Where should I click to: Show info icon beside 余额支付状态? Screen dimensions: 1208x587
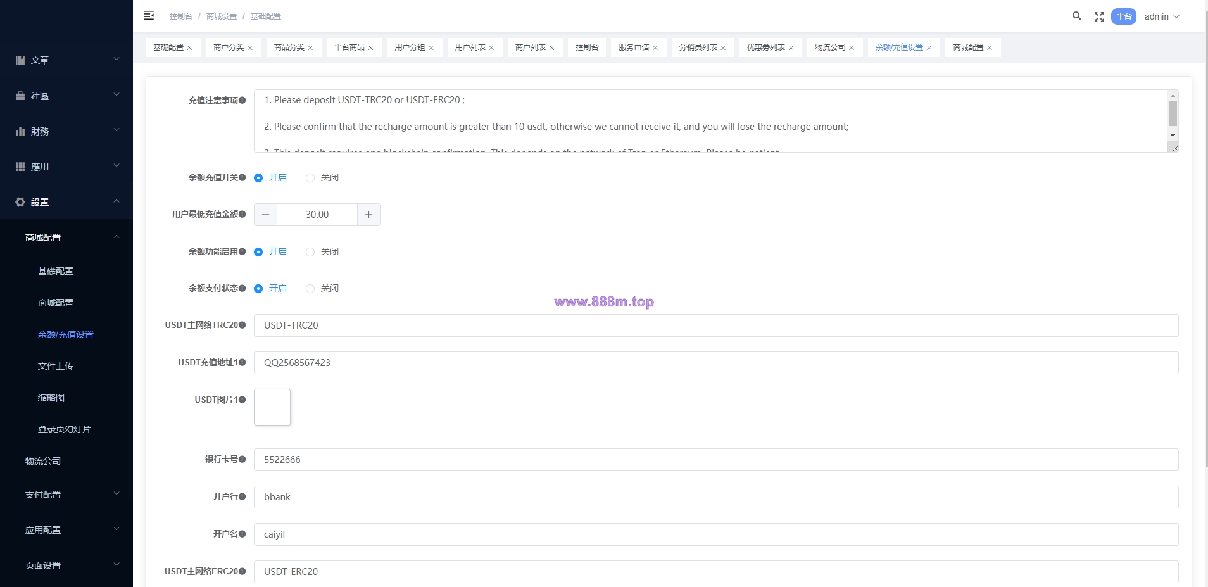point(242,288)
